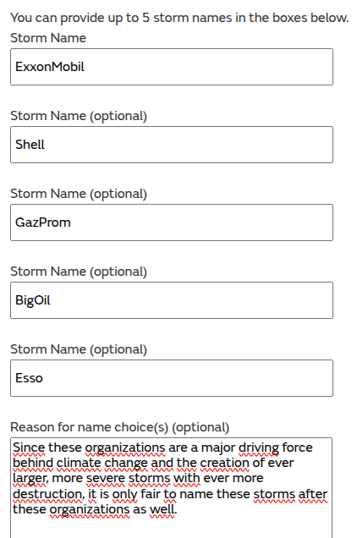
Task: Place cursor on the word severe
Action: point(106,478)
